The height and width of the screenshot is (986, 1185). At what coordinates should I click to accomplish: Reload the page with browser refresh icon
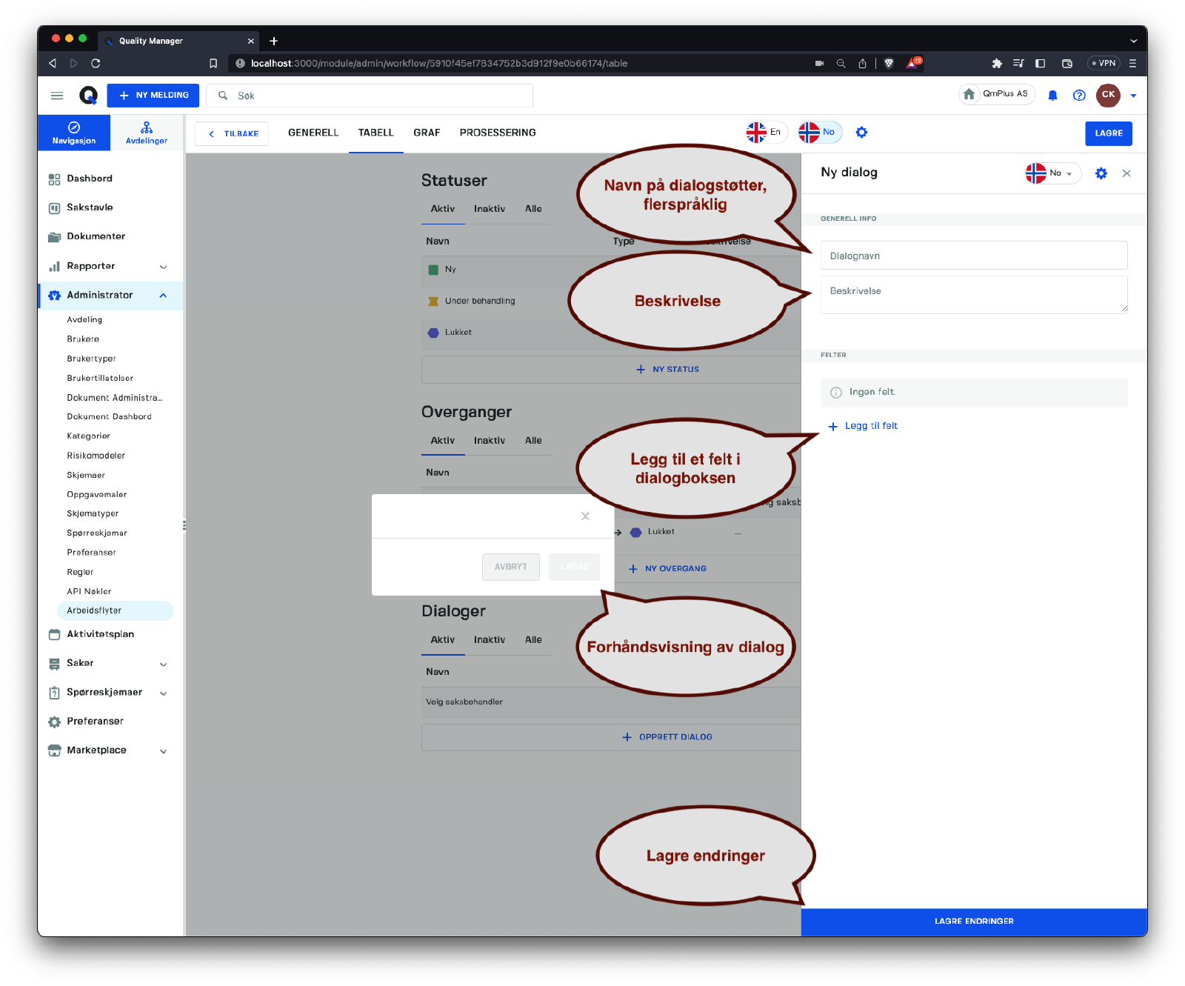96,64
